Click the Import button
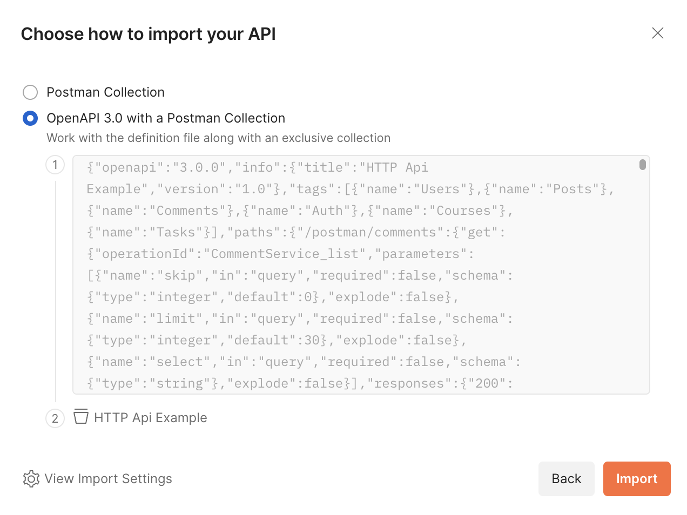Screen dimensions: 687x515 click(637, 479)
